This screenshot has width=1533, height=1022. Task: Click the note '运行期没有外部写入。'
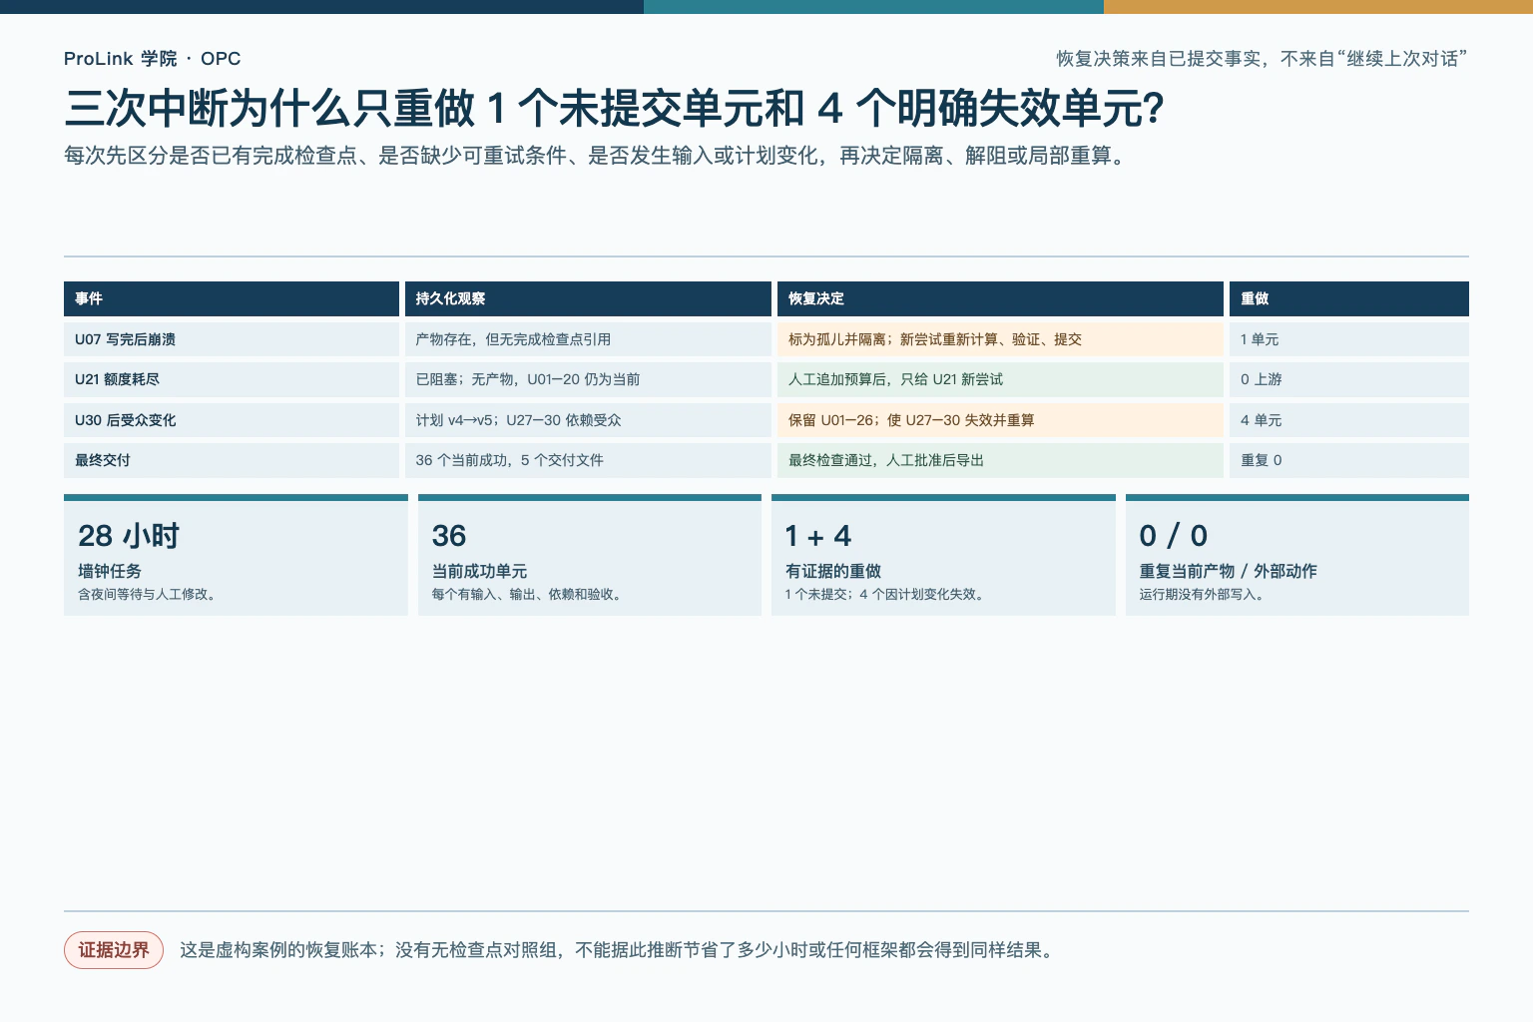click(x=1204, y=594)
